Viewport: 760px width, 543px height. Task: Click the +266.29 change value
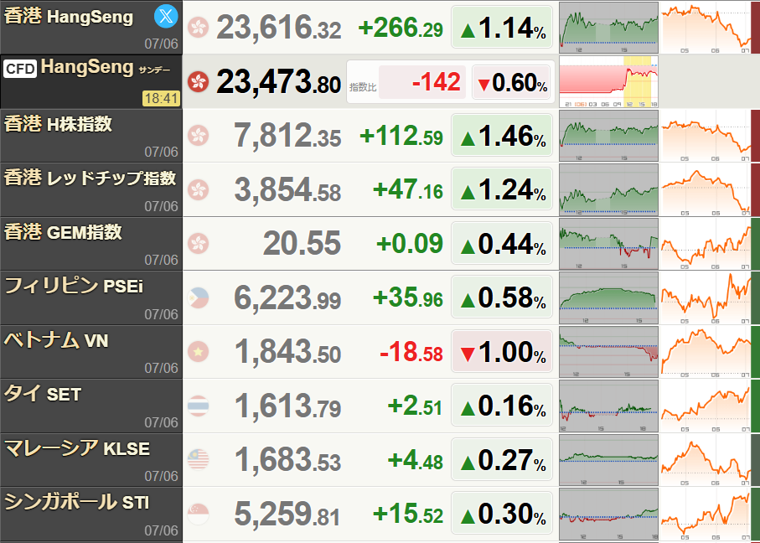tap(401, 28)
